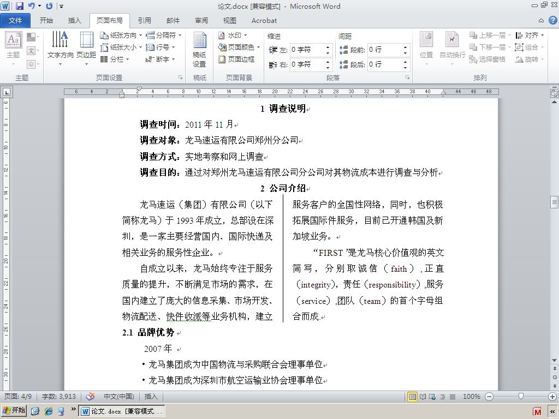Open theme fonts (文) icon
This screenshot has width=559, height=419.
pyautogui.click(x=32, y=51)
